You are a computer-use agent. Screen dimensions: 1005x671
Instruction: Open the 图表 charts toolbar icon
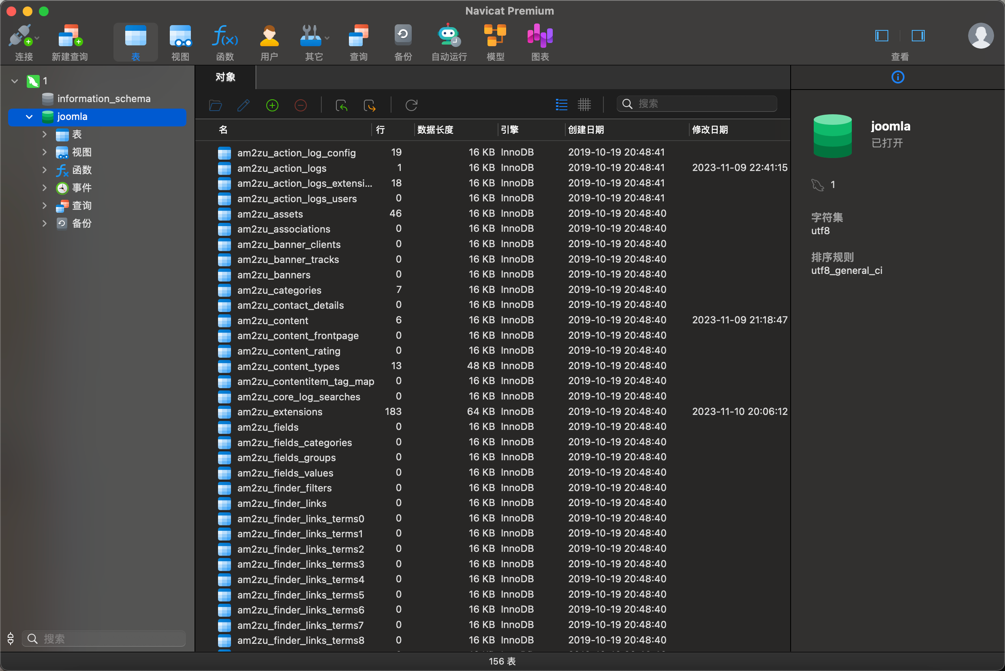click(540, 36)
